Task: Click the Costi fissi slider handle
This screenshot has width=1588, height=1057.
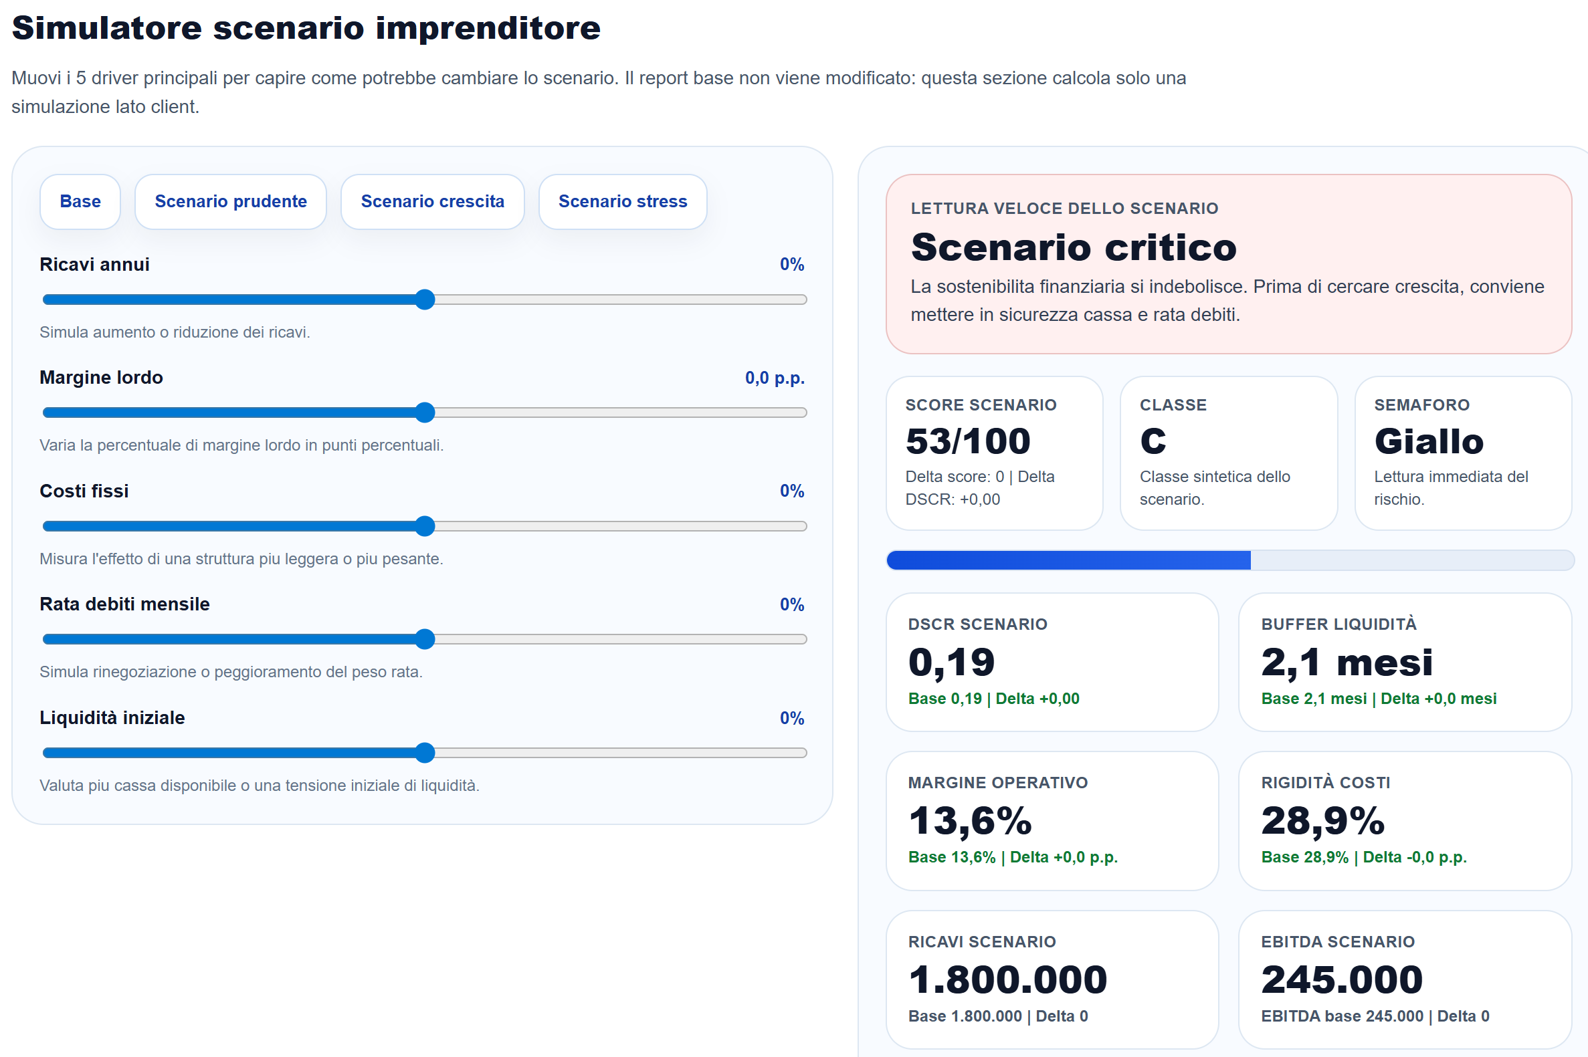Action: (x=424, y=525)
